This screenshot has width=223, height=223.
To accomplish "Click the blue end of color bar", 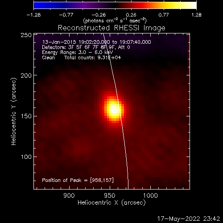I will tap(39, 5).
